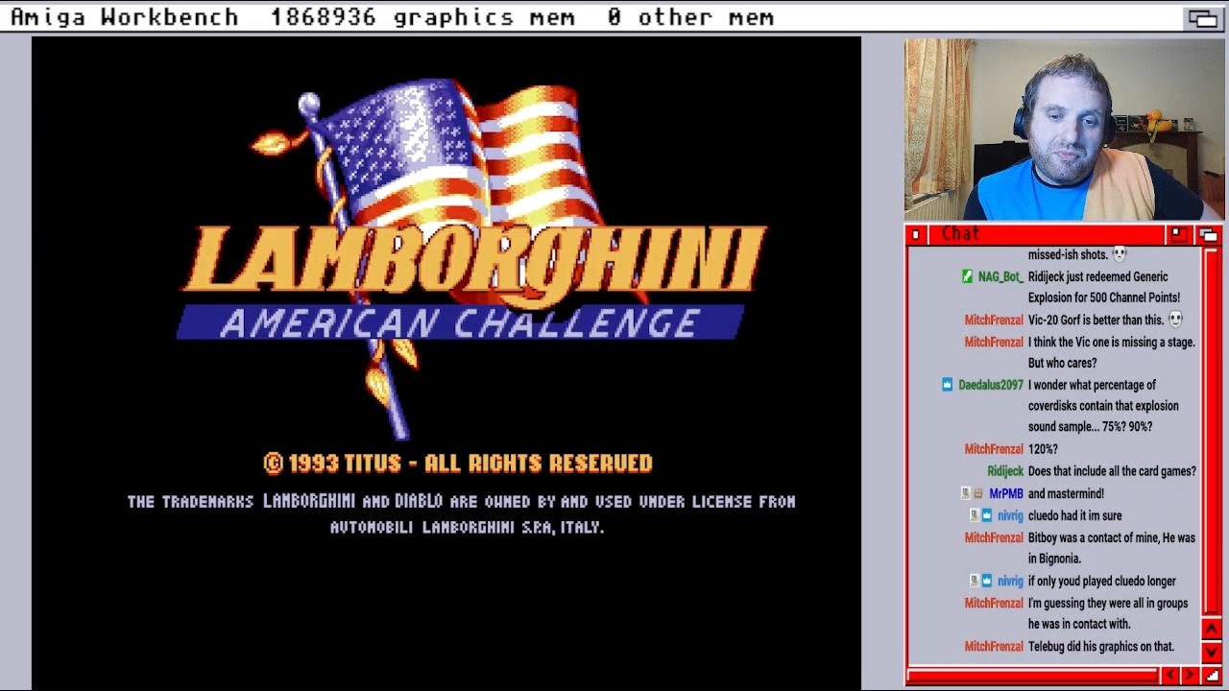Screen dimensions: 1229x691
Task: Click the Chat window depth gadget
Action: (x=1207, y=234)
